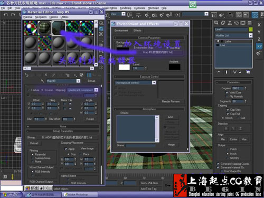
Task: Click the Render Preview button
Action: click(x=171, y=101)
